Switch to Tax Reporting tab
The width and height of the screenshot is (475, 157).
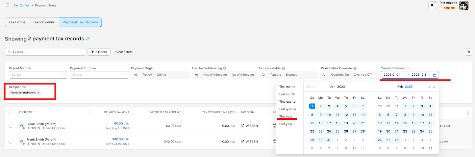44,22
